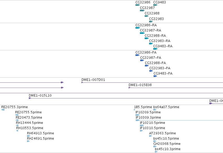The width and height of the screenshot is (223, 153).
Task: Select the CG32986 gene arrow glyph
Action: point(138,5)
